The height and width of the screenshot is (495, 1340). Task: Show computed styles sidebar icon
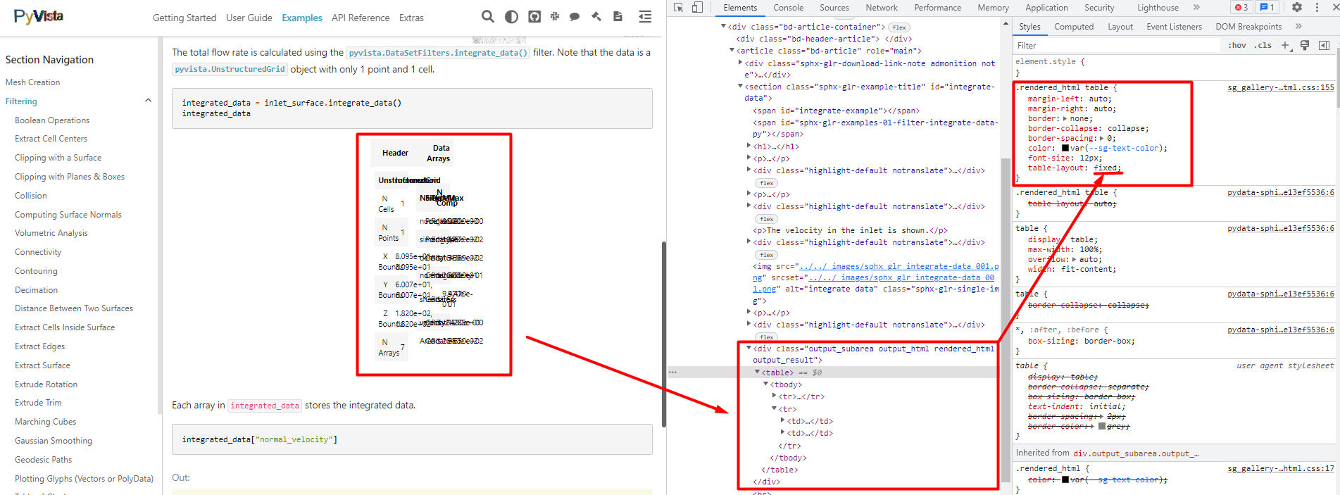(1324, 45)
